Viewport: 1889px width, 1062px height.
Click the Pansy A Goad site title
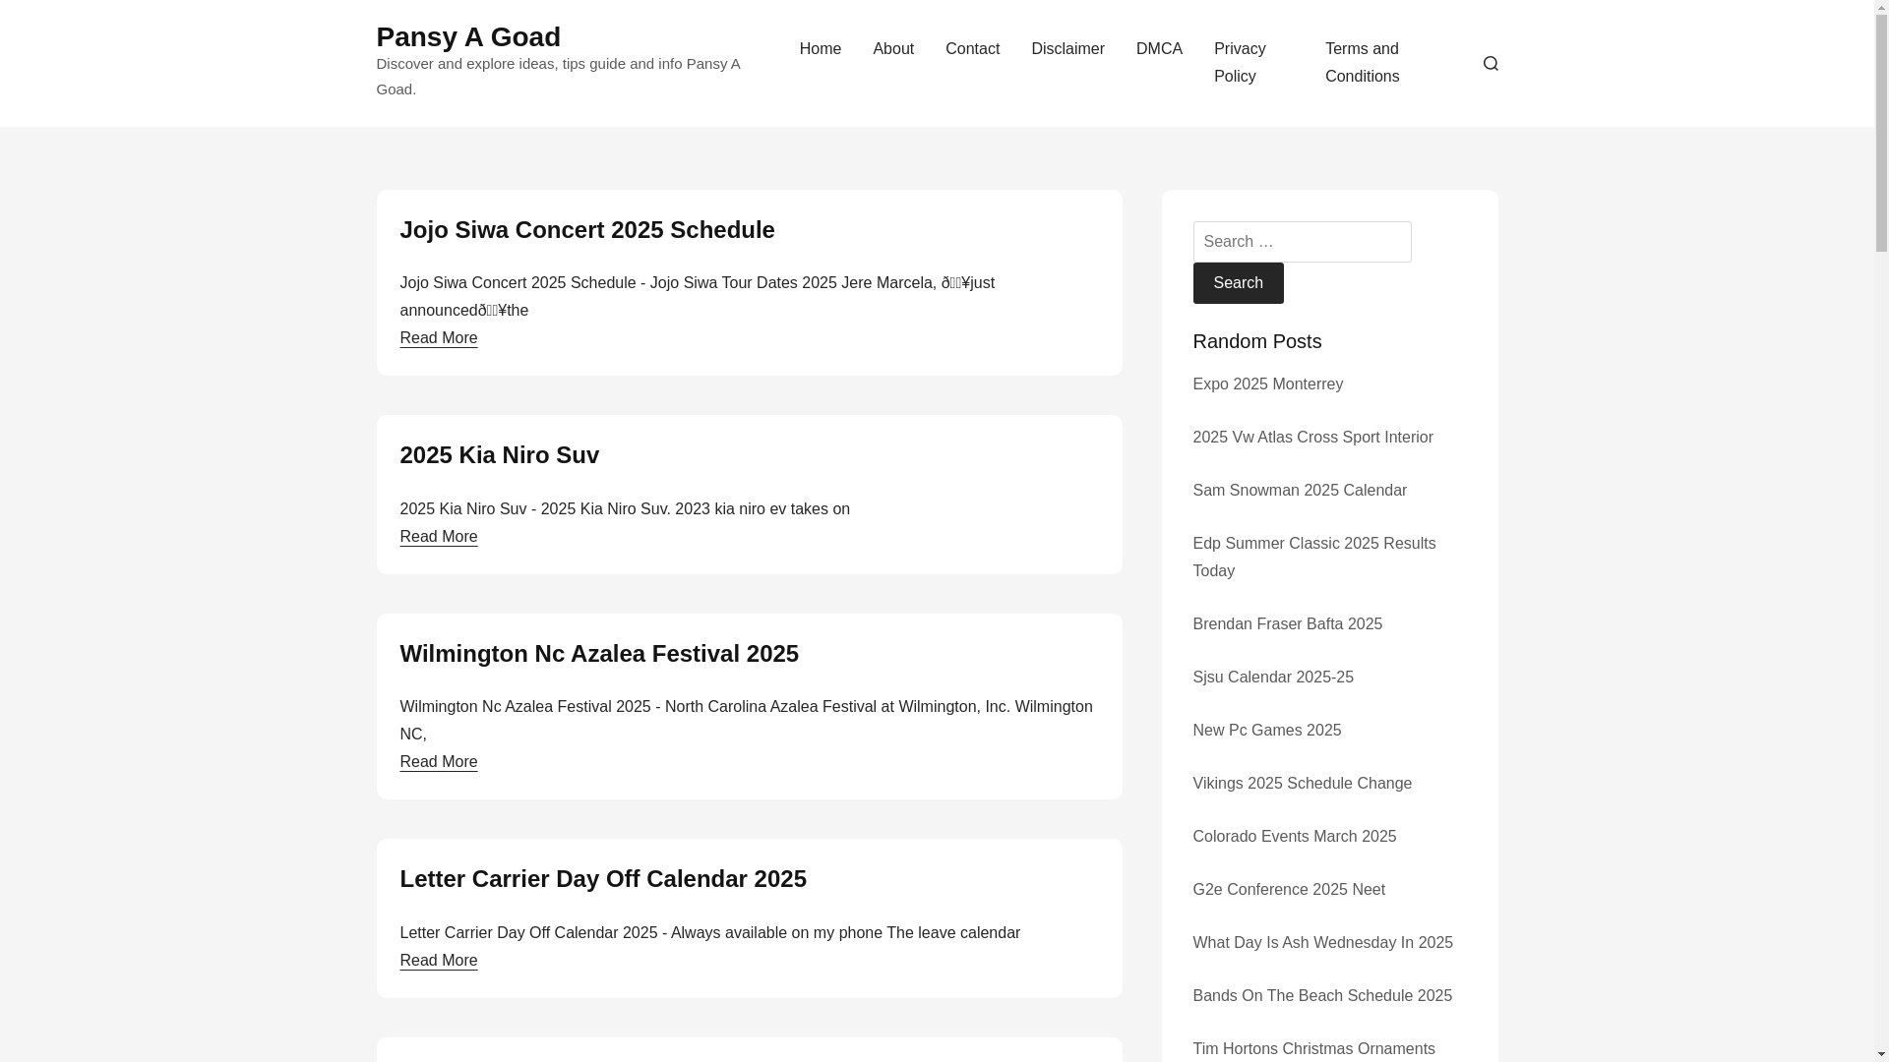468,36
